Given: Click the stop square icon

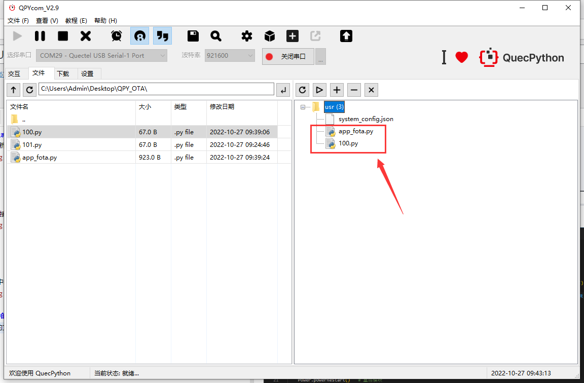Looking at the screenshot, I should point(63,36).
